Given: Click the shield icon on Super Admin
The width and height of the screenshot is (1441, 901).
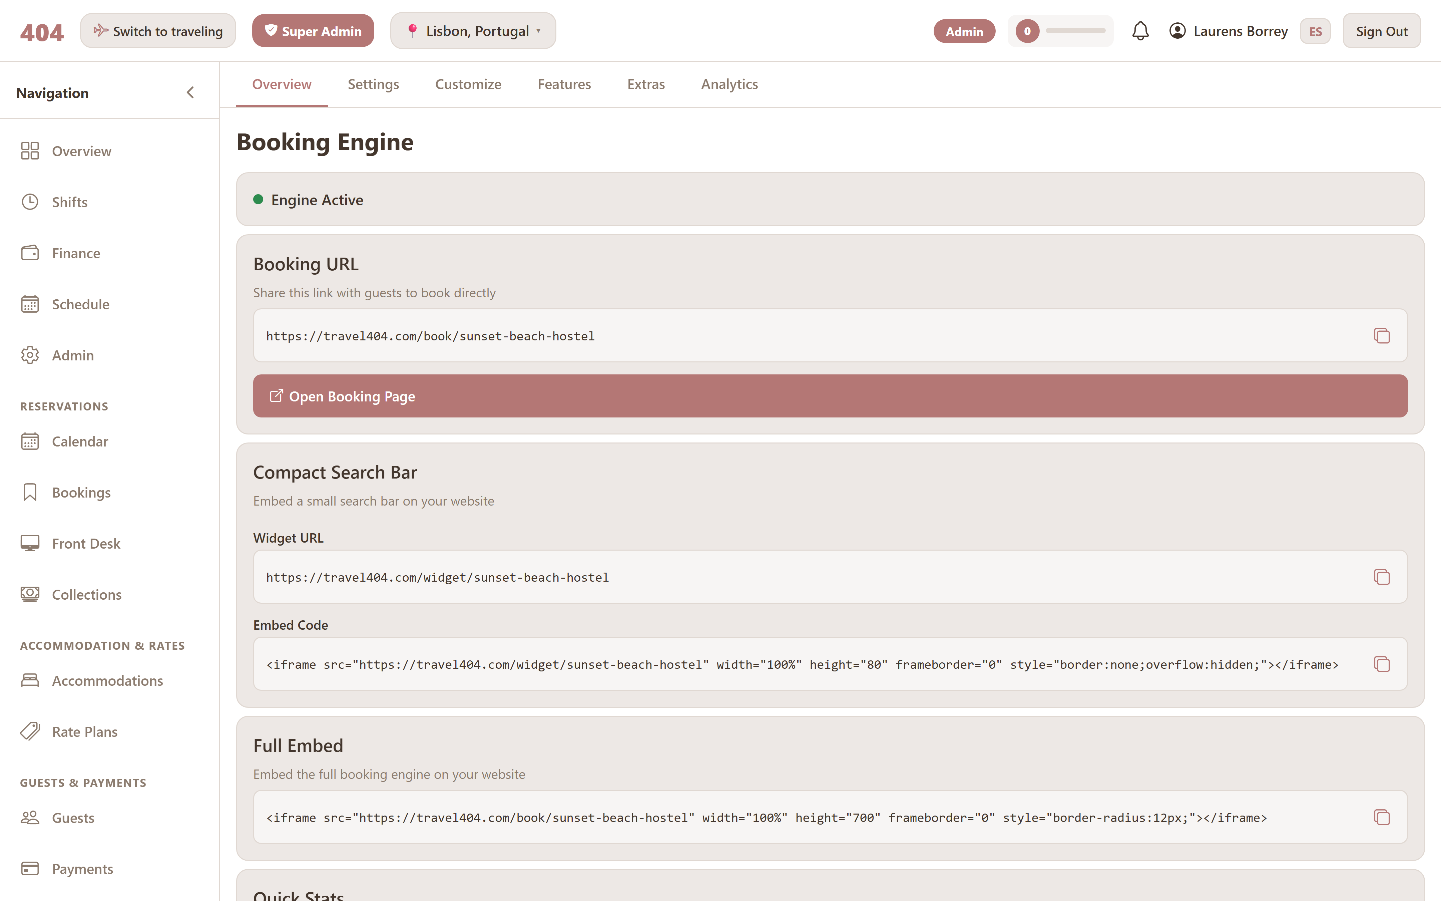Looking at the screenshot, I should [x=271, y=30].
